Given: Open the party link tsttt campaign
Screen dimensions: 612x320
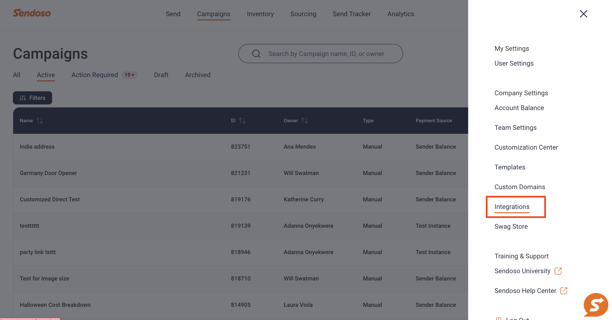Looking at the screenshot, I should tap(38, 252).
